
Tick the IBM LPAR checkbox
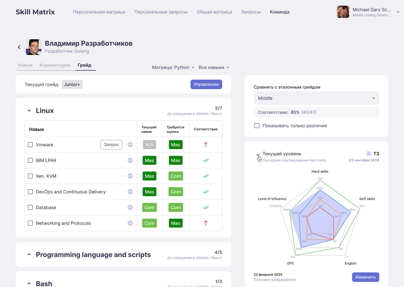click(x=30, y=160)
